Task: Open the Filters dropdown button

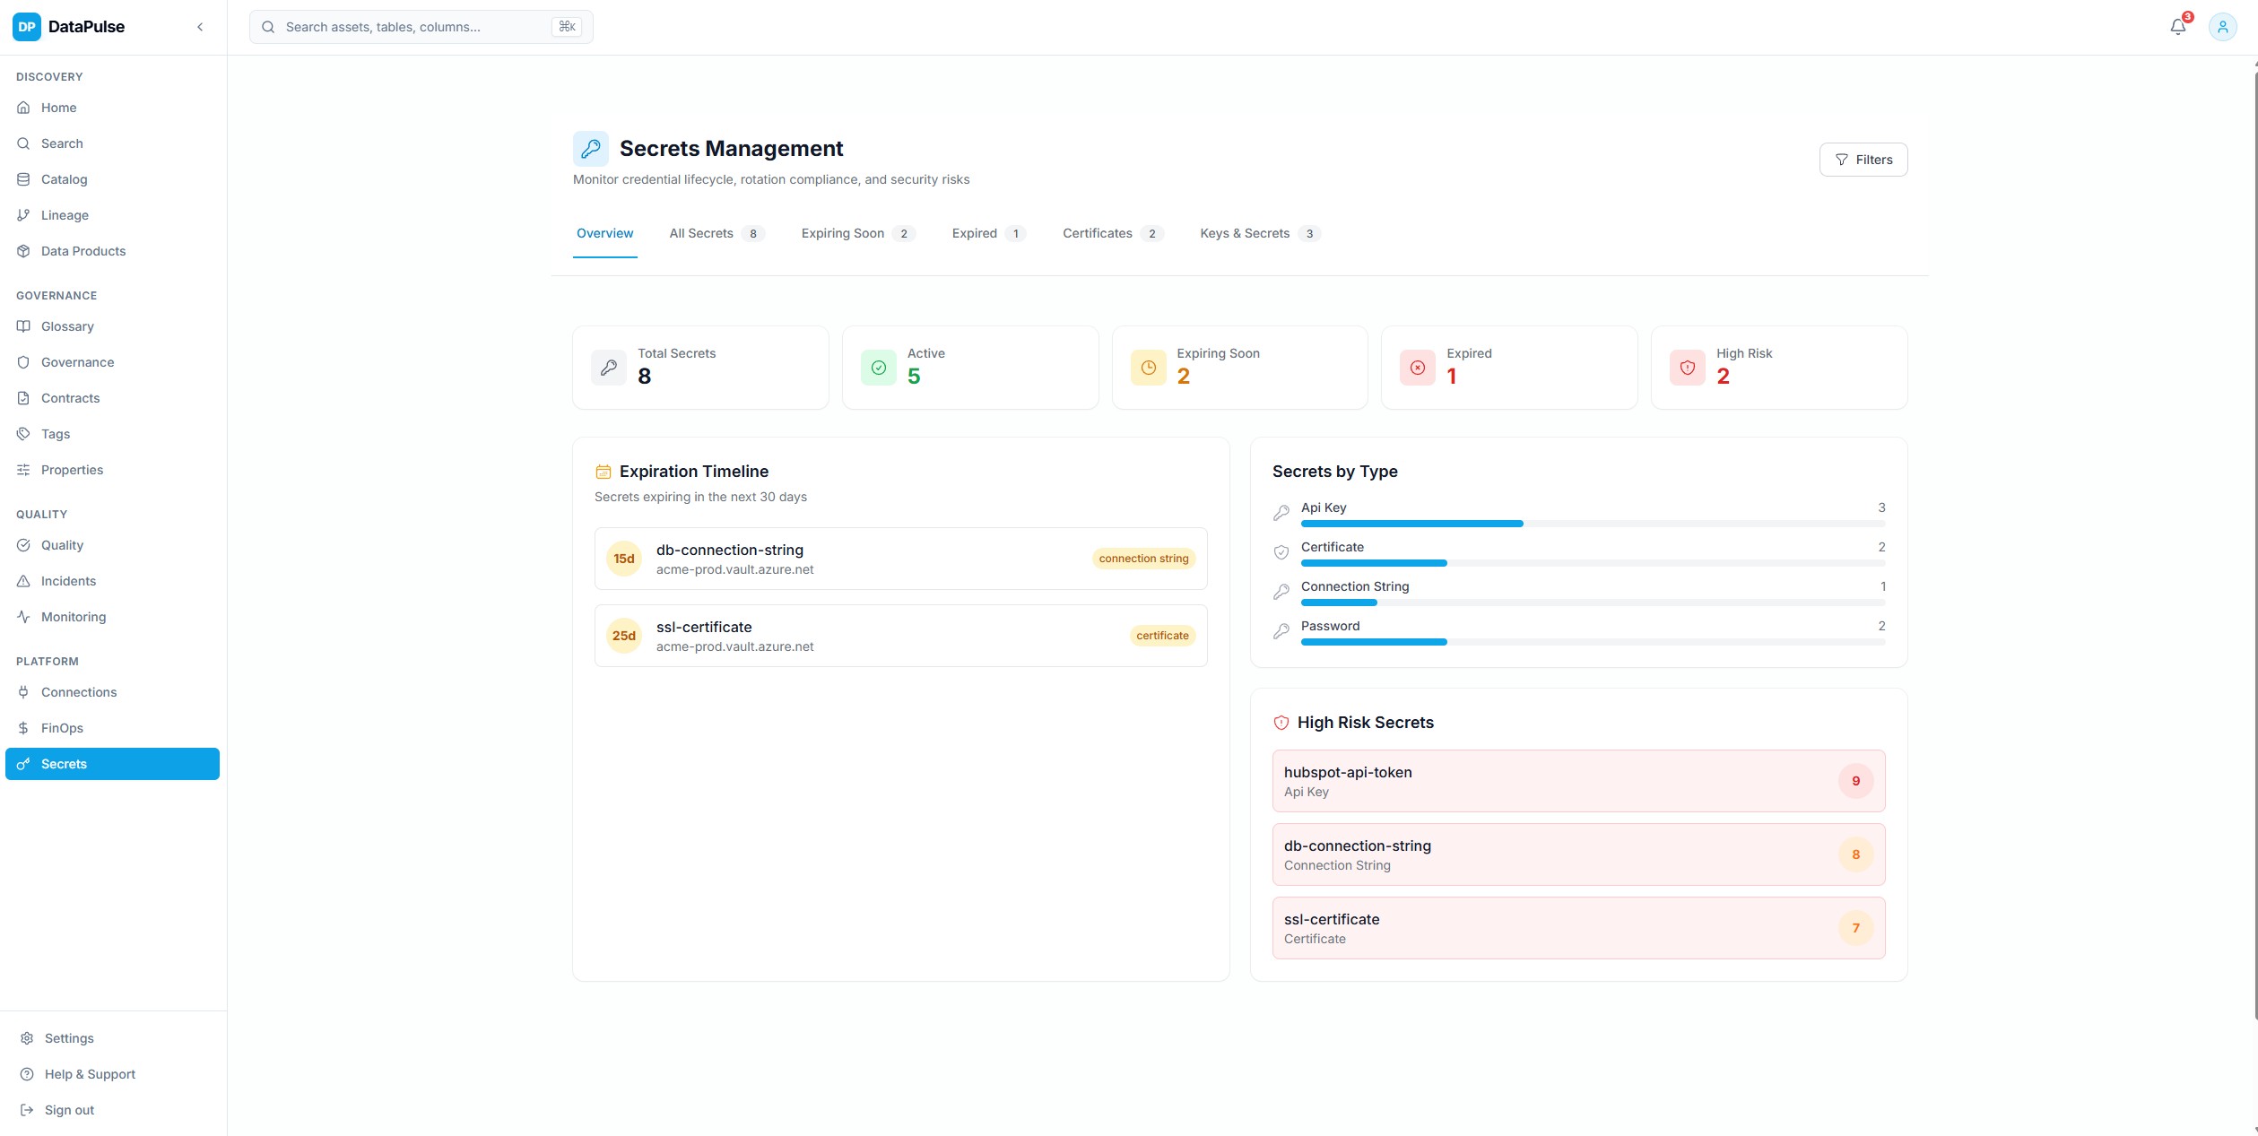Action: 1863,160
